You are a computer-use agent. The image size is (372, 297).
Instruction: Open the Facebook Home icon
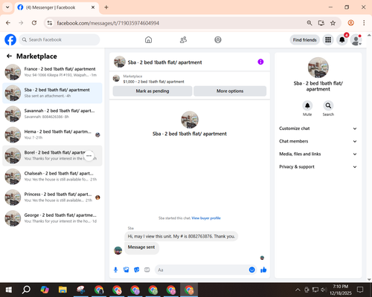coord(148,39)
